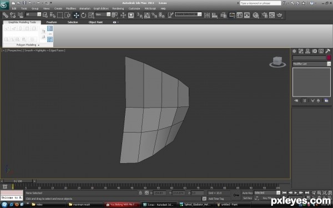Click the Bind to Space Warp tool
333x208 pixels.
(20, 15)
